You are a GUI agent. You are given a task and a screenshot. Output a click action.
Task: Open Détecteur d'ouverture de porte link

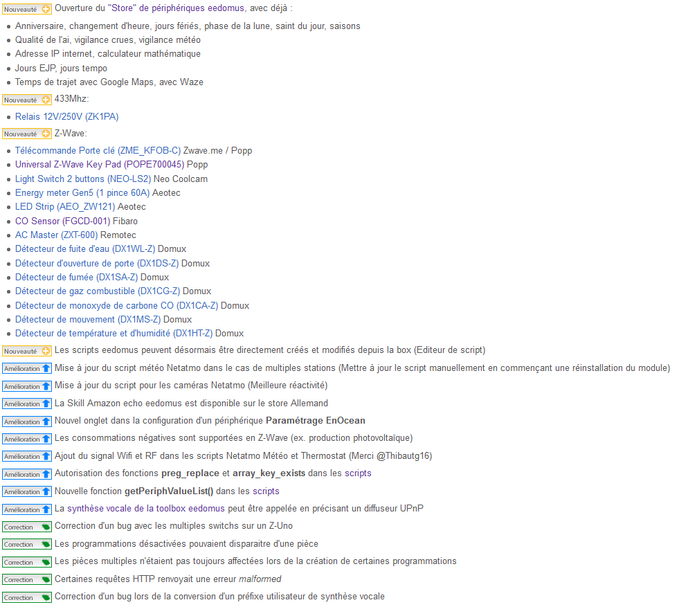pyautogui.click(x=97, y=263)
